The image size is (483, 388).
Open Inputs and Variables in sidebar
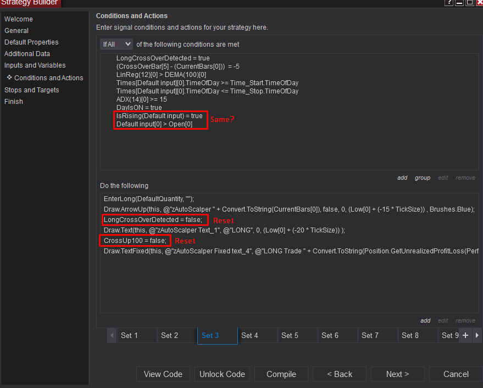point(35,65)
